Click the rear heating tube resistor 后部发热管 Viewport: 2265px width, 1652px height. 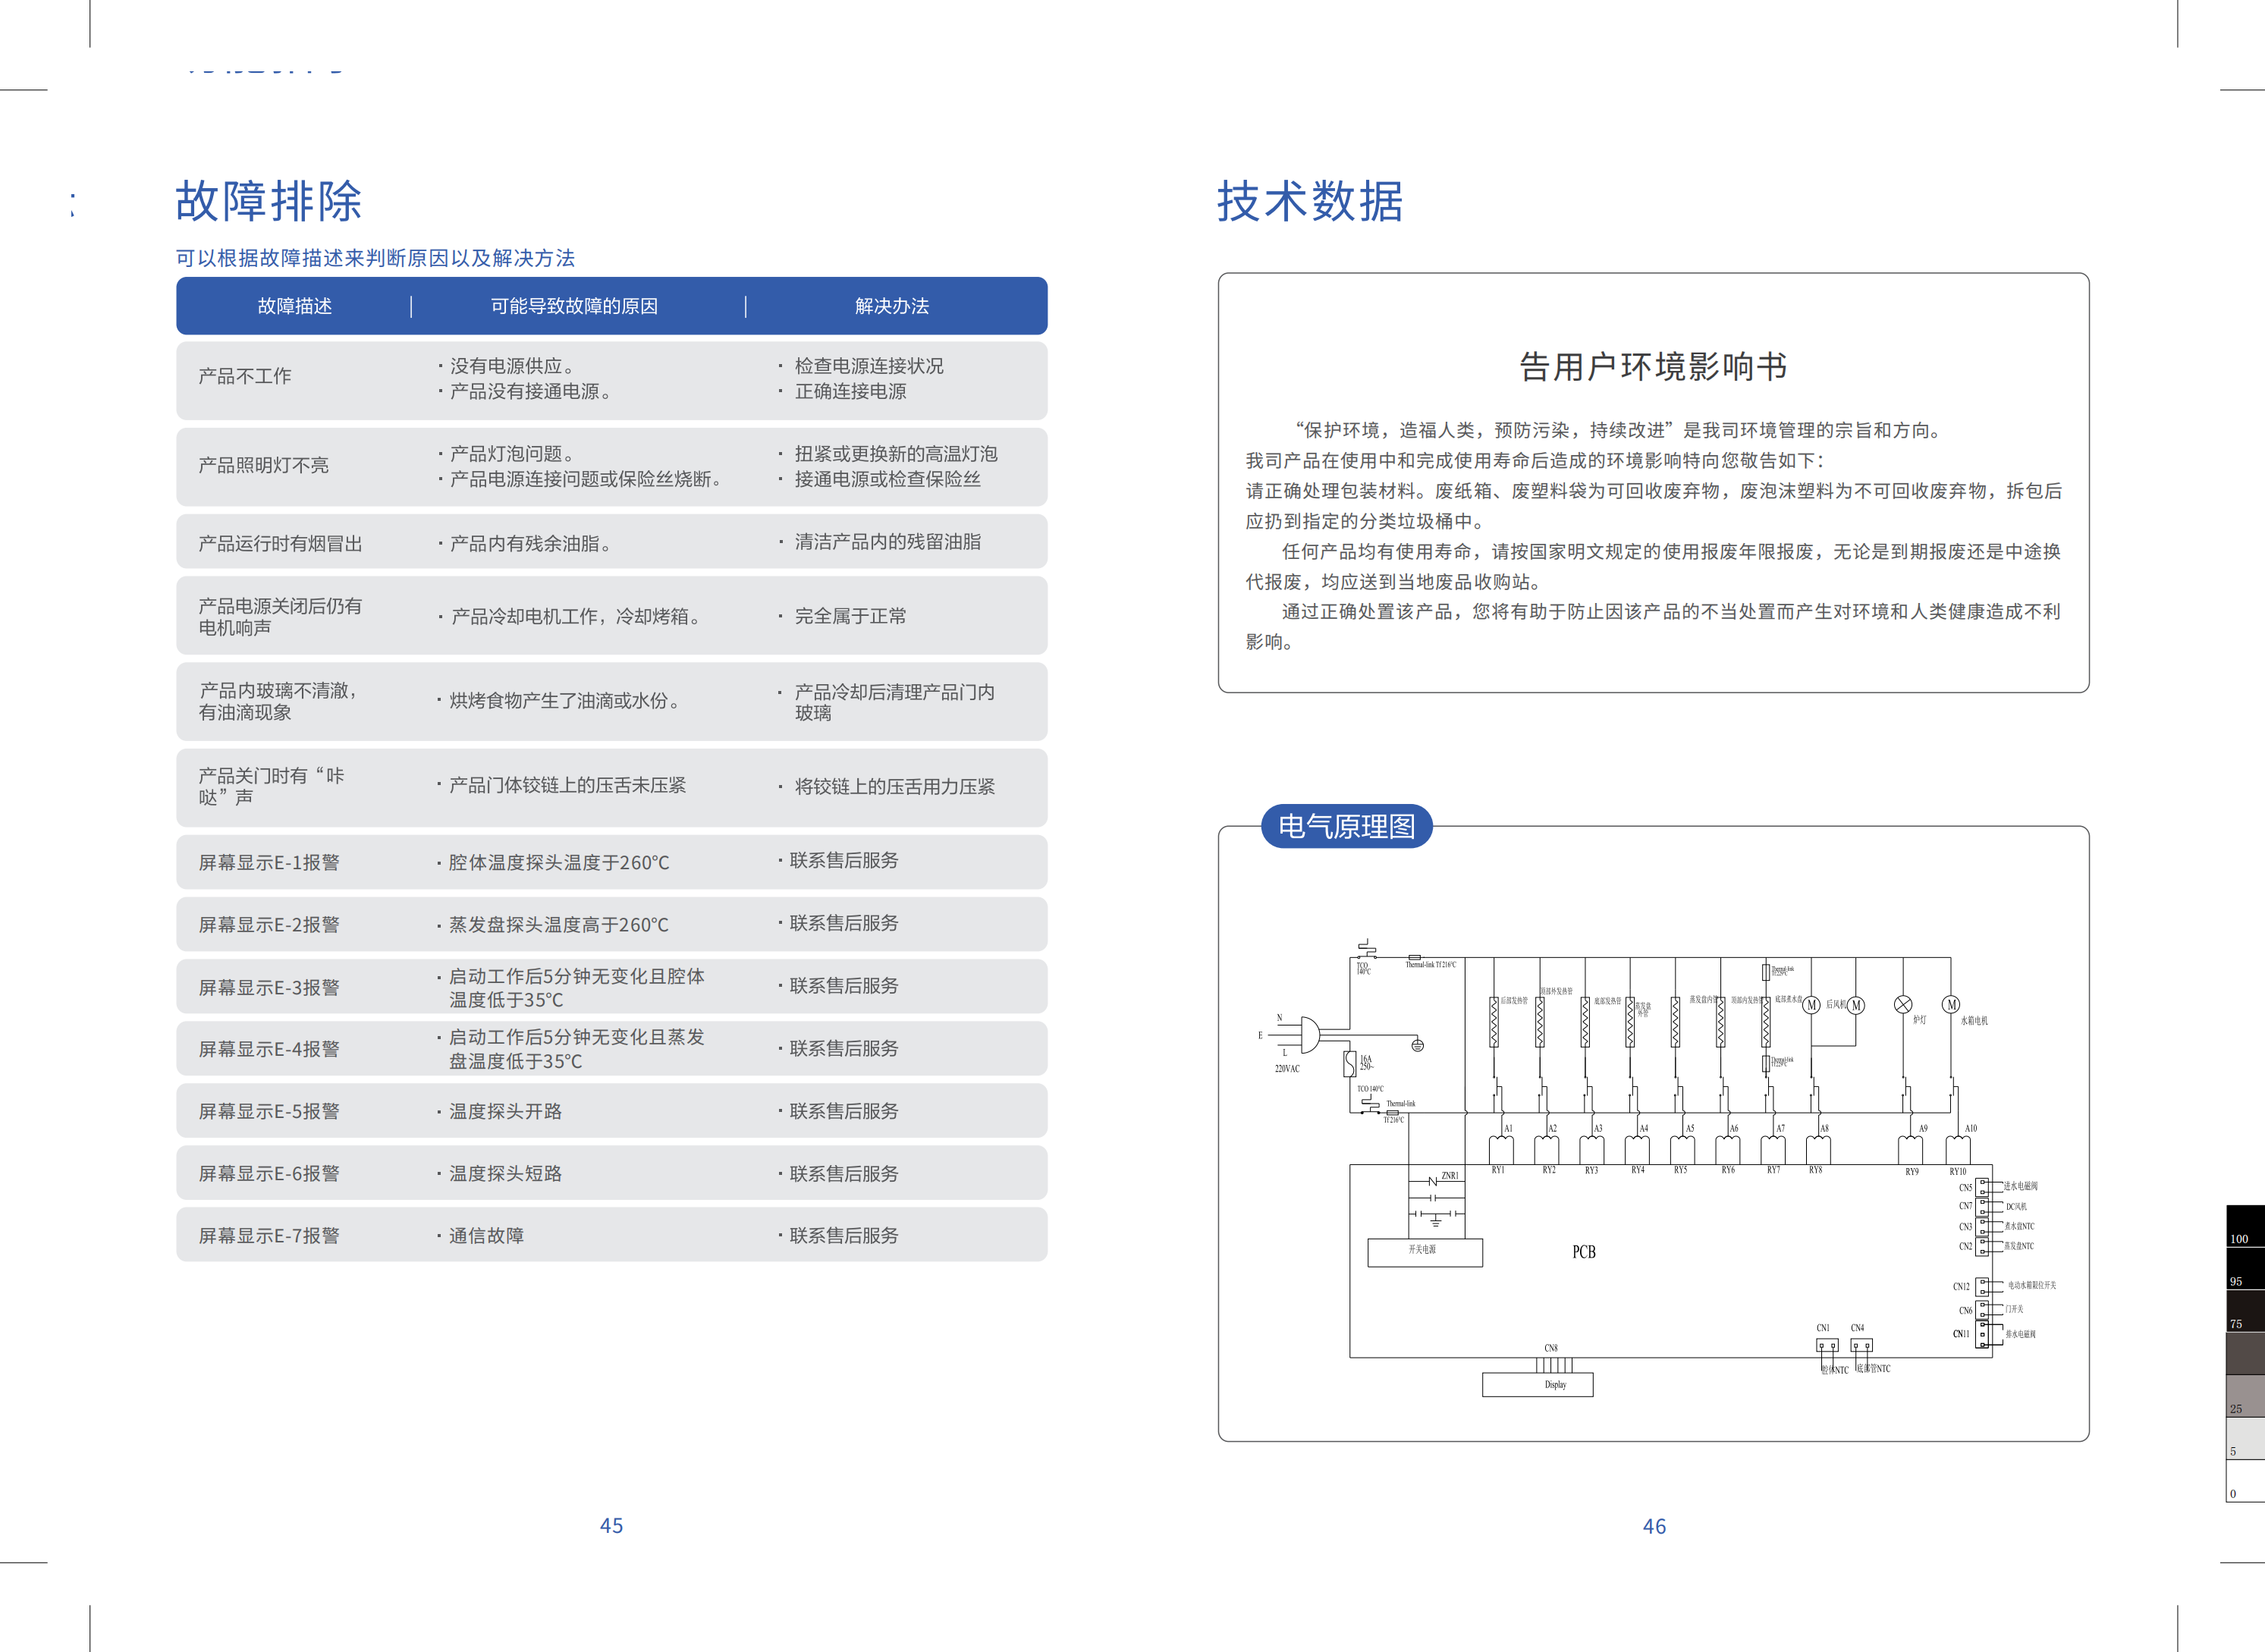1494,1022
